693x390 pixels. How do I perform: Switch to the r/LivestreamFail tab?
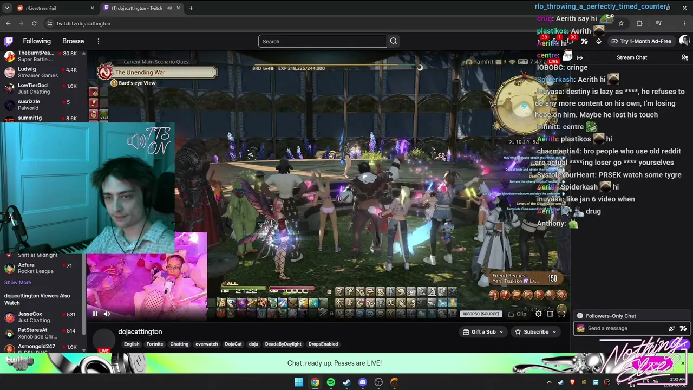54,8
